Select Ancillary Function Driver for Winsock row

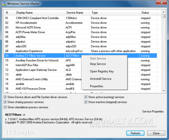tap(81, 60)
